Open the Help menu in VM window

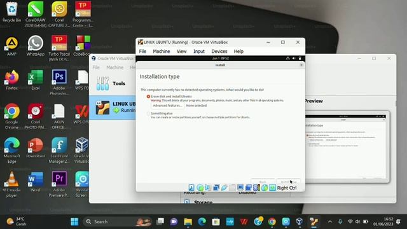[238, 52]
